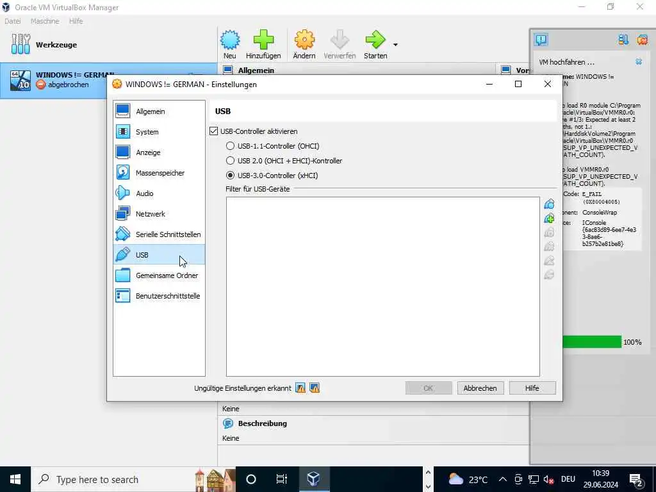Image resolution: width=656 pixels, height=492 pixels.
Task: Click the clear all notifications icon
Action: point(642,40)
